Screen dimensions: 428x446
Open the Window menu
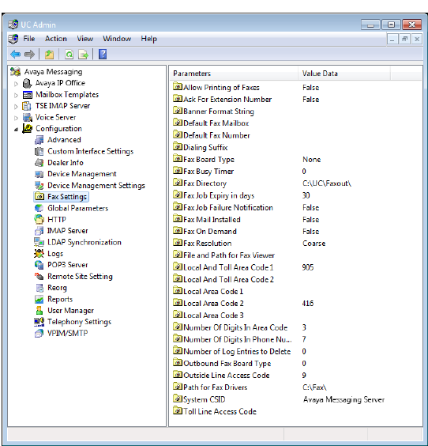tap(117, 39)
